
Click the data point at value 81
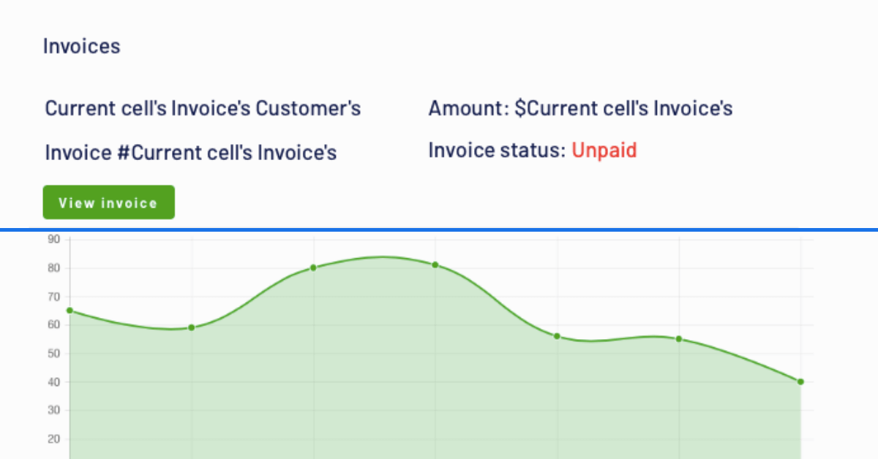(435, 265)
